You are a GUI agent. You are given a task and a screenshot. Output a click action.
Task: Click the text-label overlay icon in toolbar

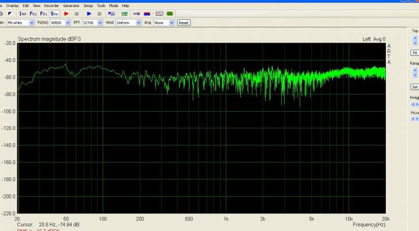[111, 13]
